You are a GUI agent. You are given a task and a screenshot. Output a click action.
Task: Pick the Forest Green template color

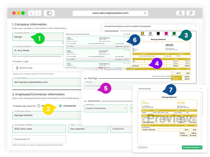click(174, 33)
